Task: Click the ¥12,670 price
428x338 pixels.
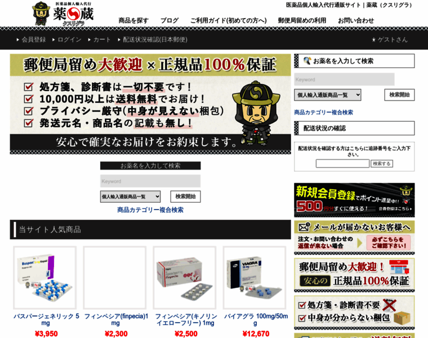Action: coord(256,333)
